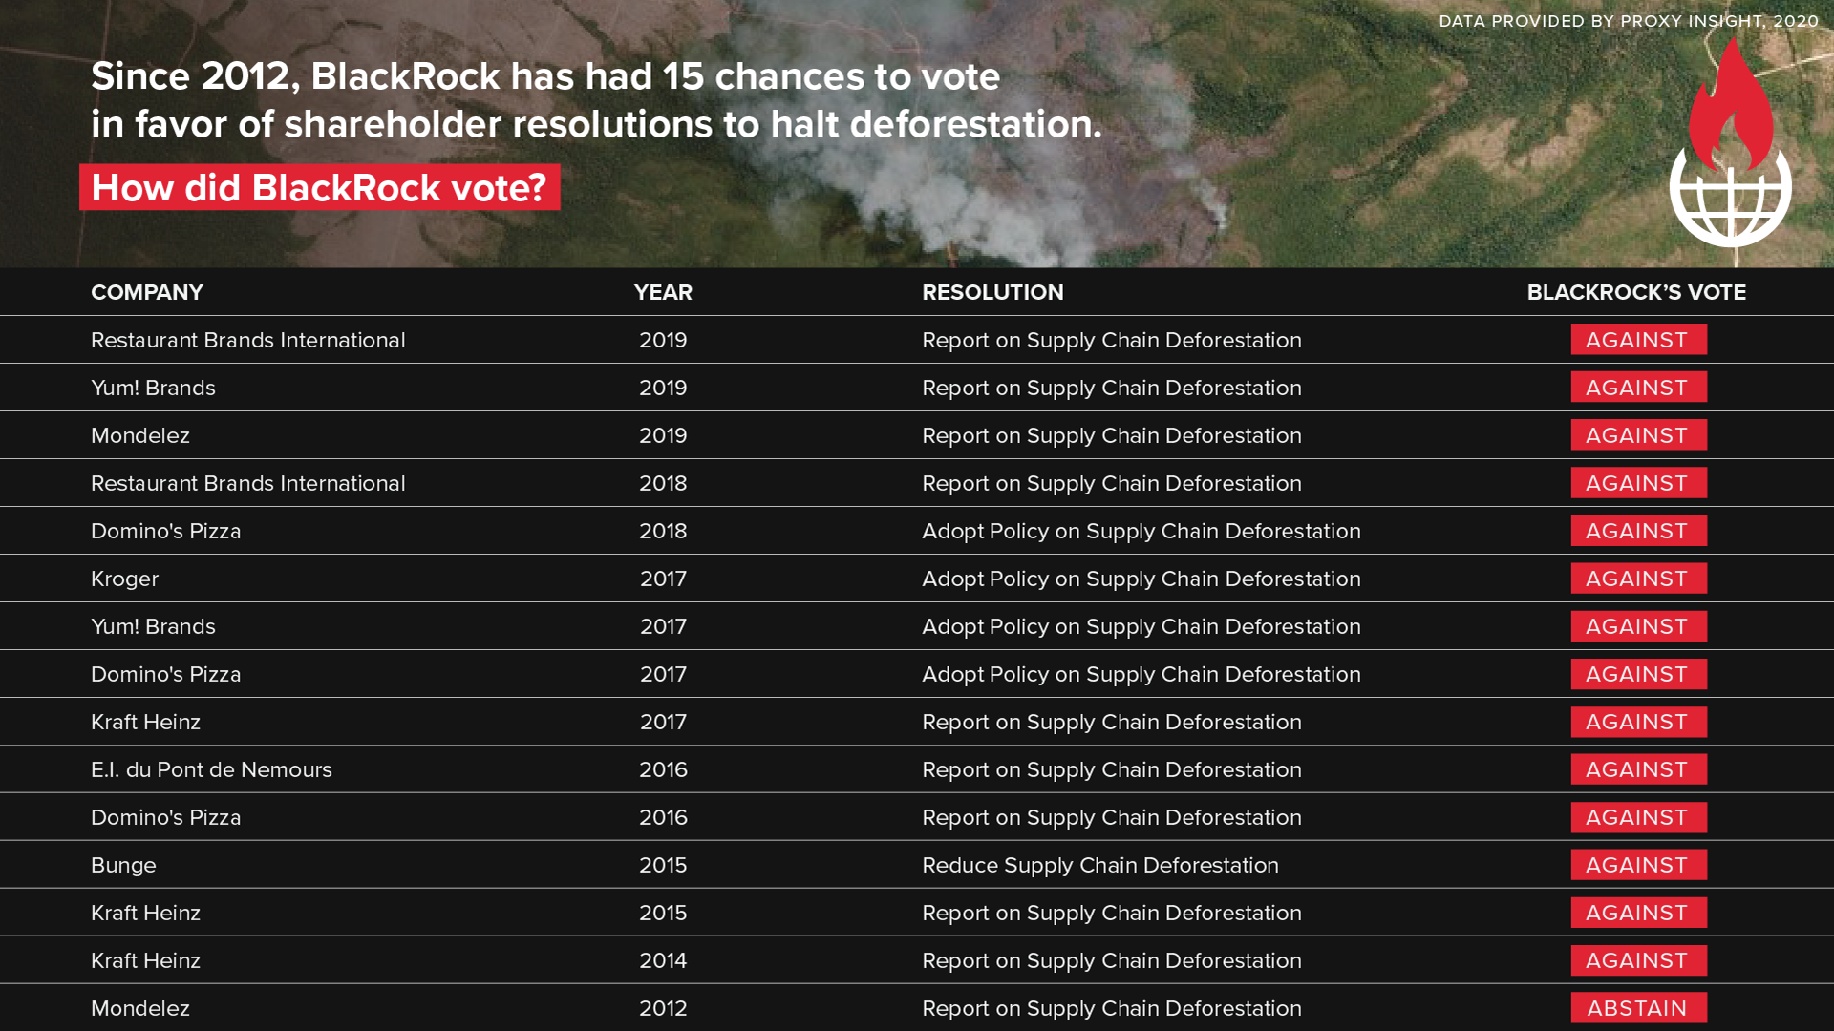Click the AGAINST badge in the Yum! Brands 2019 row

[x=1638, y=388]
